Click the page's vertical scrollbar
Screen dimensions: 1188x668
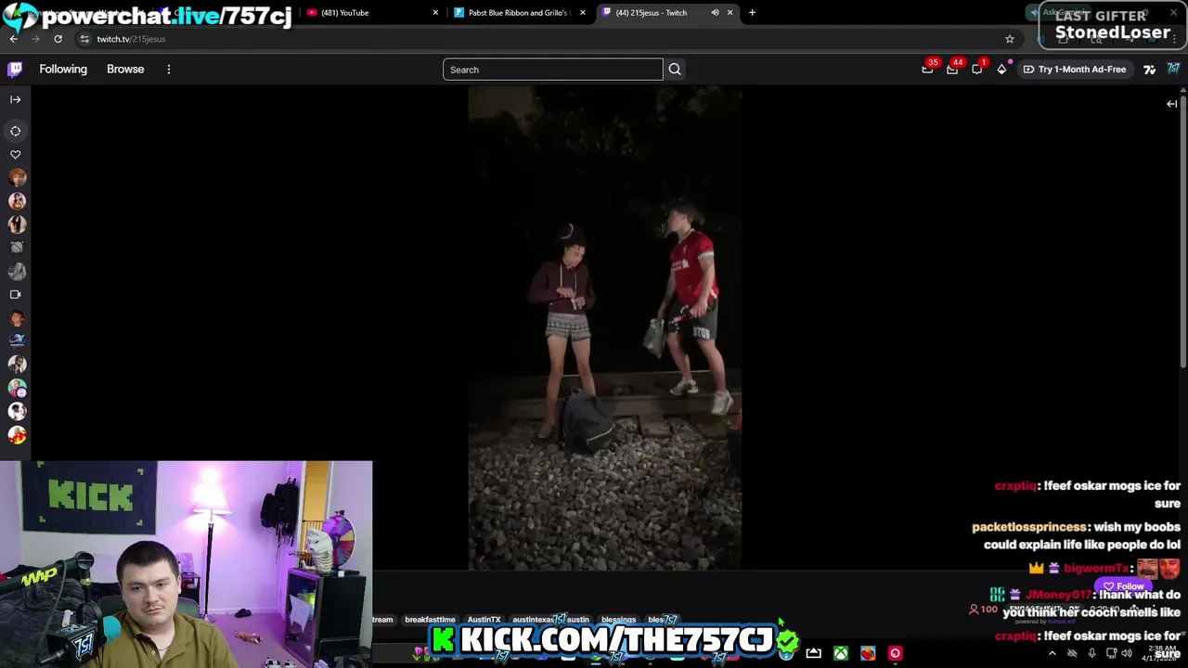pos(1183,232)
